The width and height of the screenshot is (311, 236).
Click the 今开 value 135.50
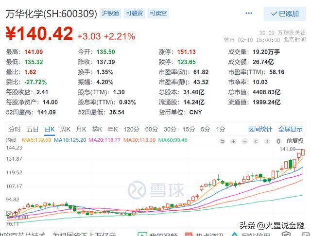(106, 52)
